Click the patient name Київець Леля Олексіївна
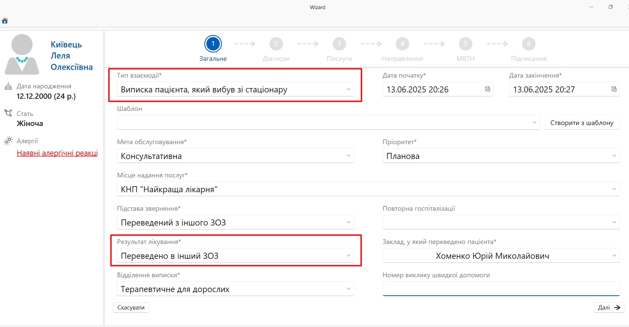This screenshot has height=327, width=629. (x=72, y=56)
